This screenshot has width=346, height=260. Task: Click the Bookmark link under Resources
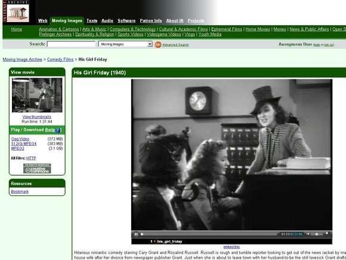pyautogui.click(x=20, y=192)
